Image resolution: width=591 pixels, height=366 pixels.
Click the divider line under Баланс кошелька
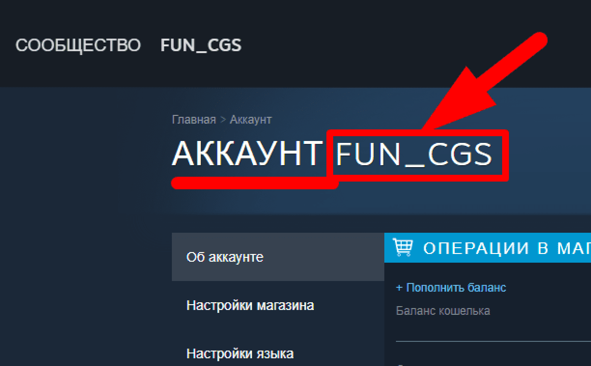click(493, 341)
